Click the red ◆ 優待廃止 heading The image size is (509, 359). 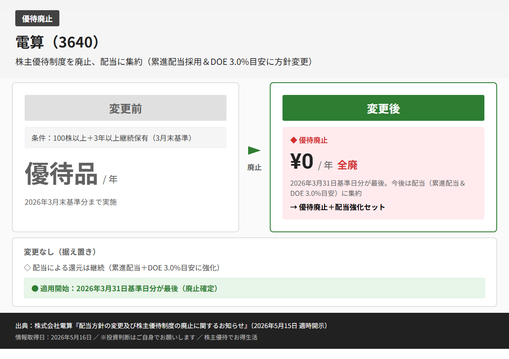(309, 140)
